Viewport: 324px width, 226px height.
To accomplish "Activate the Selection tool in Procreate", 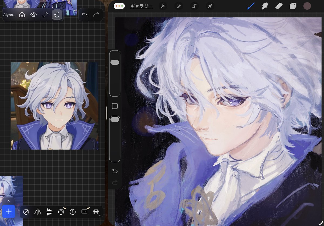I will pos(194,6).
